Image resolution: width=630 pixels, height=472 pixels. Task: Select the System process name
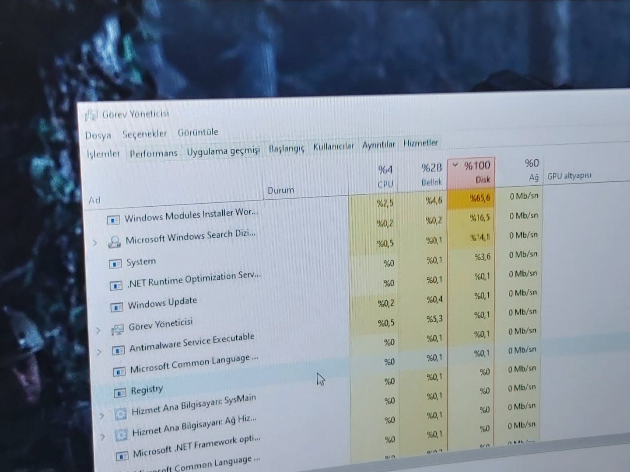(x=141, y=262)
